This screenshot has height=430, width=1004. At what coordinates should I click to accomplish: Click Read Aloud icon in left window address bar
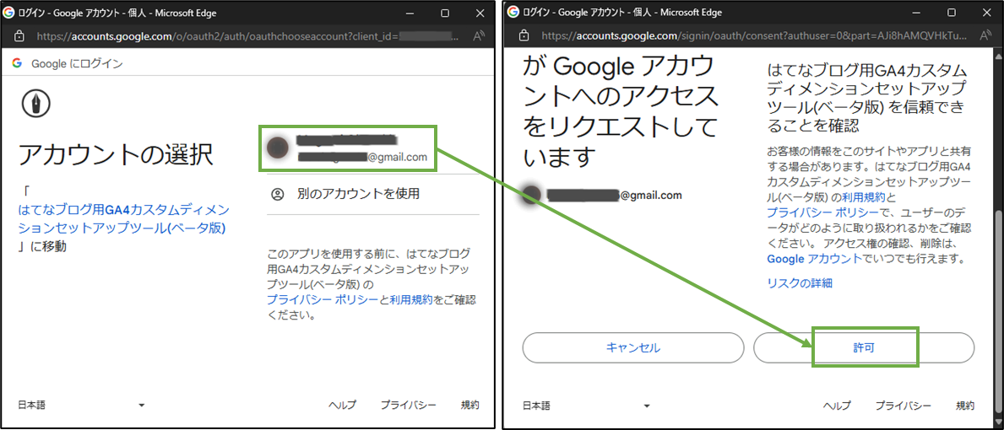pos(478,35)
